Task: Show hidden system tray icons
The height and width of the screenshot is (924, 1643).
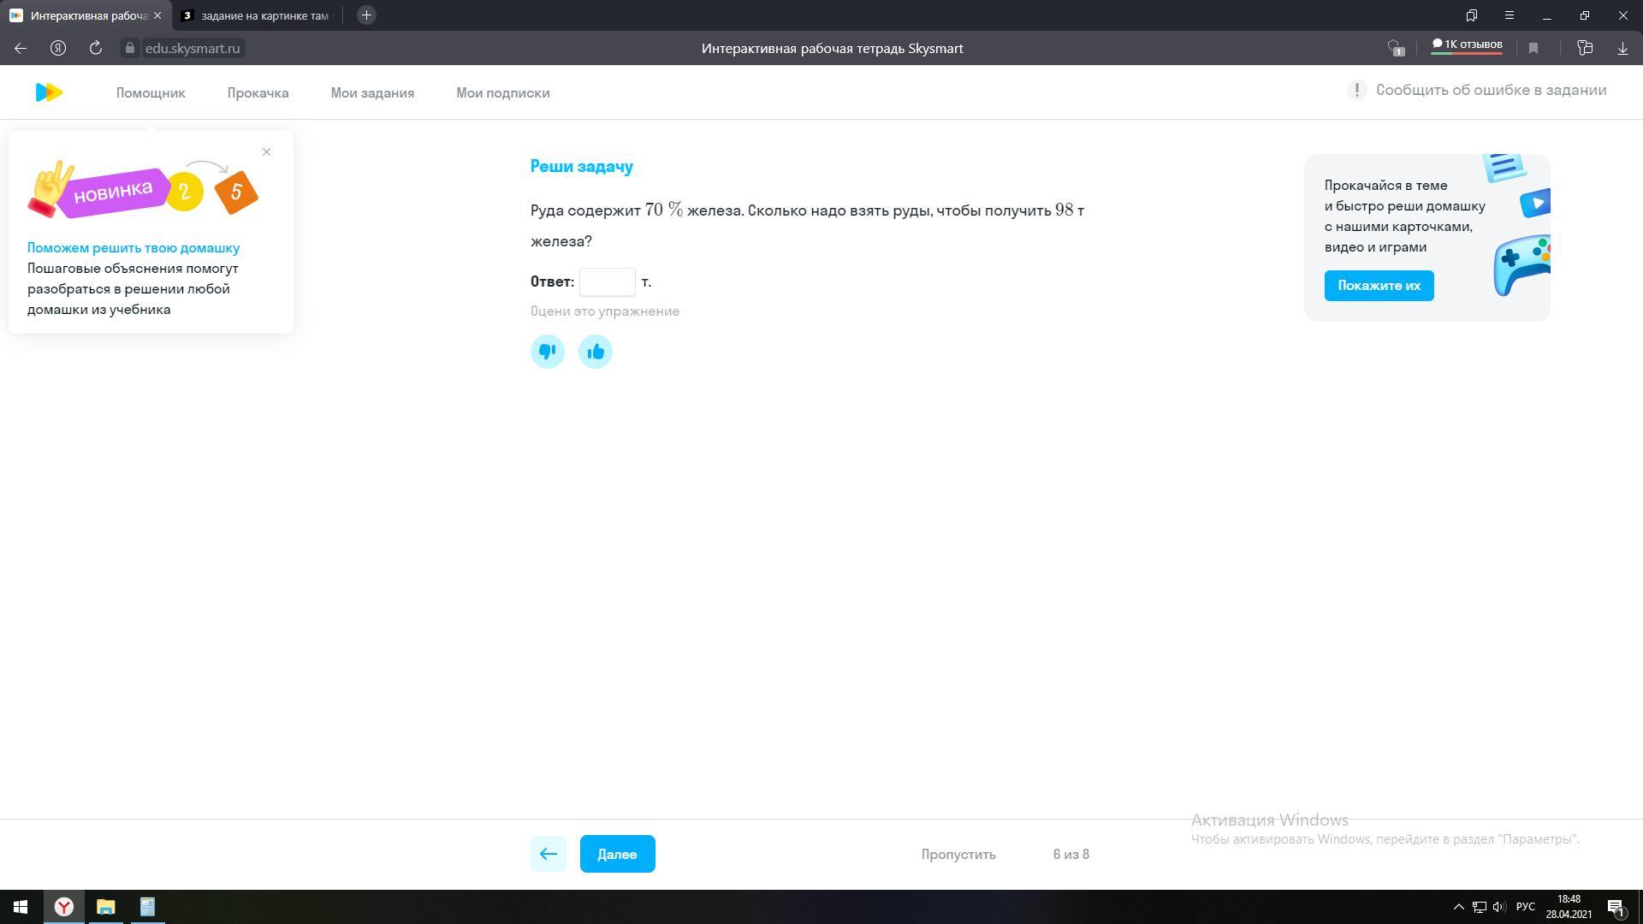Action: [1459, 907]
